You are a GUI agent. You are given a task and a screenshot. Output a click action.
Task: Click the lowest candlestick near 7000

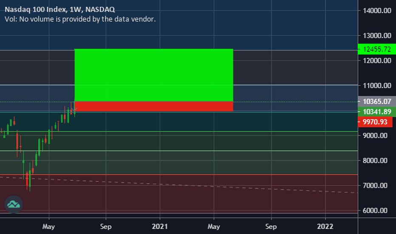click(30, 179)
